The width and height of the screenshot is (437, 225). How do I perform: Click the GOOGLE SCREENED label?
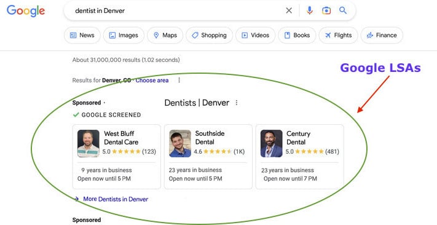click(111, 115)
